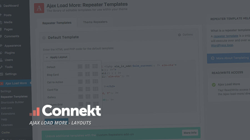
Task: Open the Comments menu item
Action: pyautogui.click(x=11, y=36)
